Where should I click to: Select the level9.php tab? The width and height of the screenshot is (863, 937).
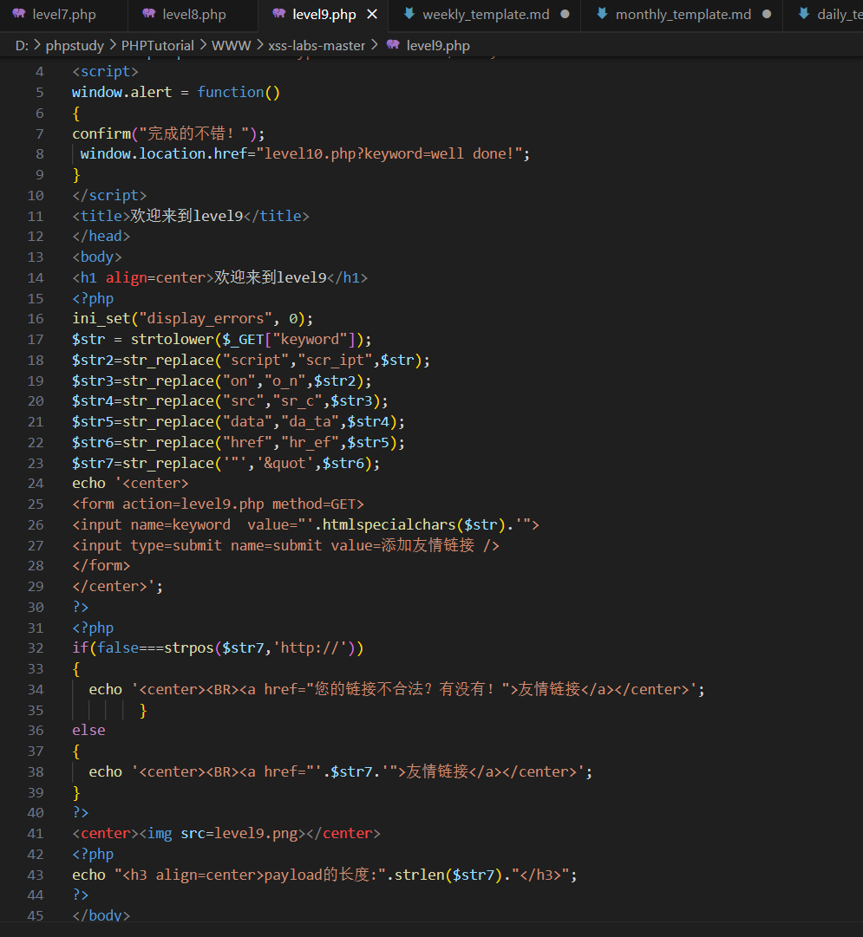tap(324, 15)
